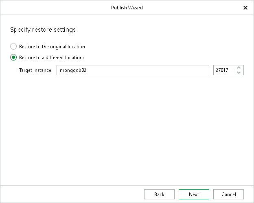This screenshot has width=254, height=203.
Task: Click the "Specify restore settings" heading
Action: click(43, 30)
